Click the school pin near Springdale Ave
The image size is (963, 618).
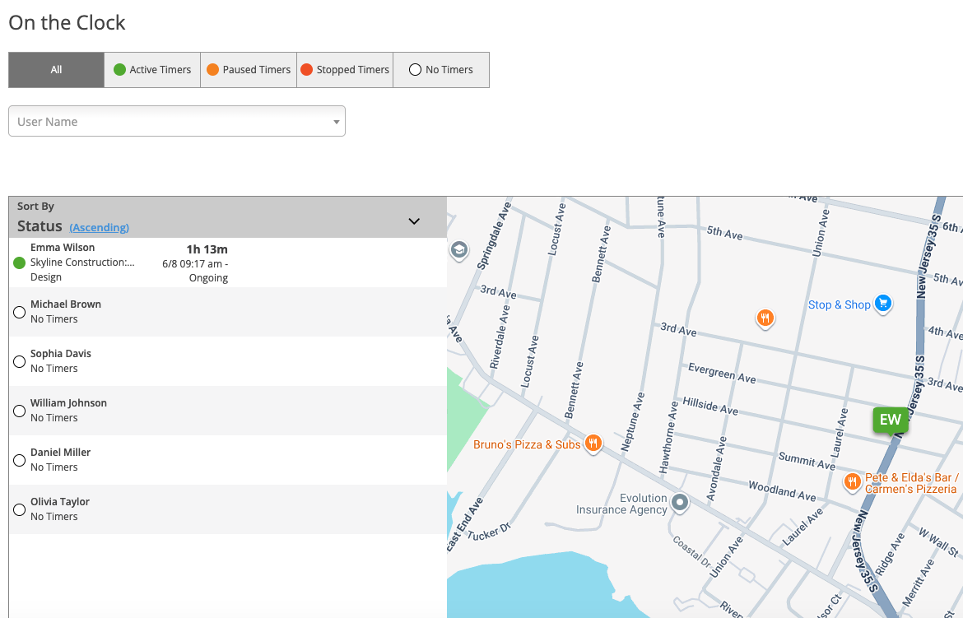click(458, 250)
